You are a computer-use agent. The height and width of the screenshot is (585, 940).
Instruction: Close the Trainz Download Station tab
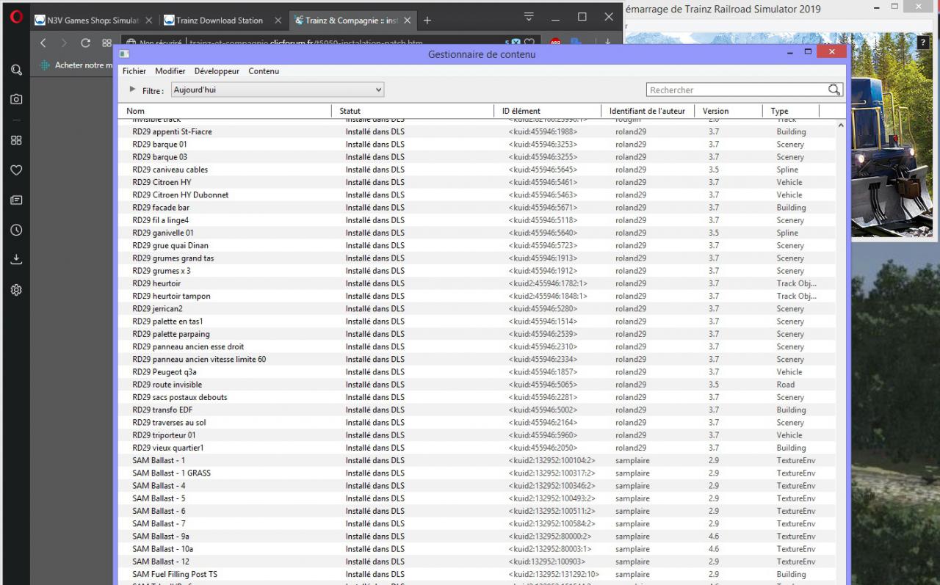click(x=277, y=21)
